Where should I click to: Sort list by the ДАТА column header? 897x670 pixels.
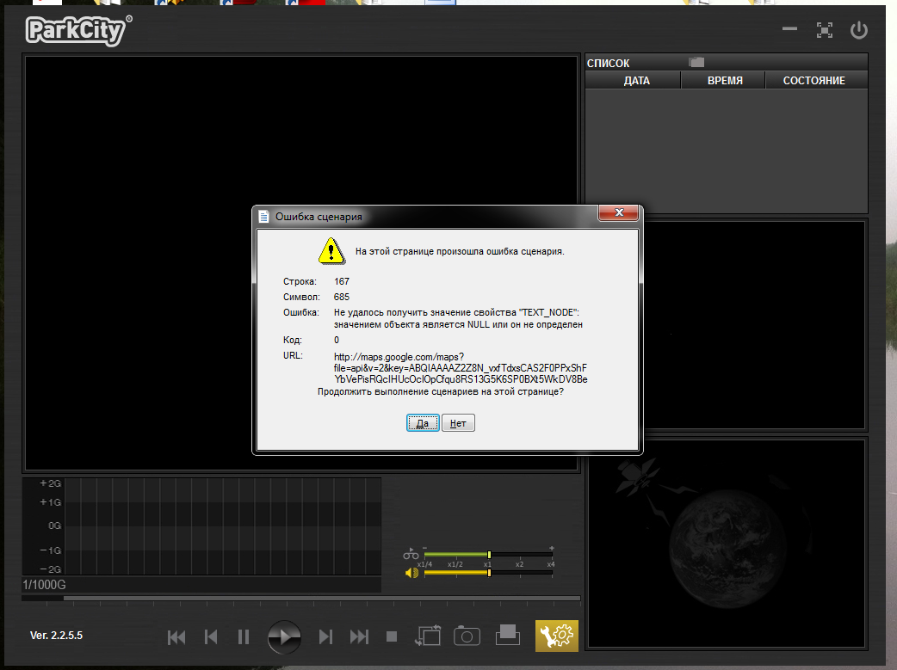pyautogui.click(x=636, y=81)
